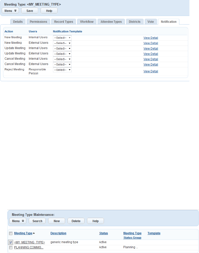199x253 pixels.
Task: Open template dropdown for Update Meeting External Users
Action: point(62,54)
